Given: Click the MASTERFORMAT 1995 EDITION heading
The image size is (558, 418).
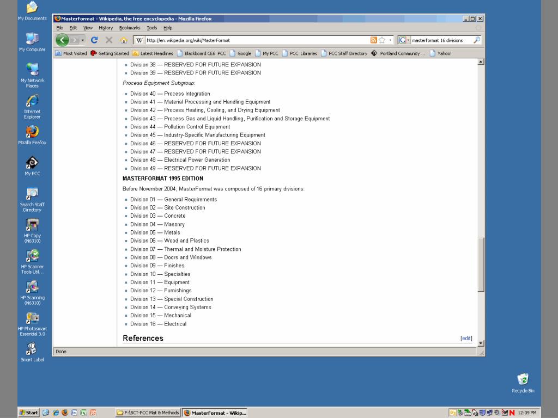Looking at the screenshot, I should pos(162,179).
